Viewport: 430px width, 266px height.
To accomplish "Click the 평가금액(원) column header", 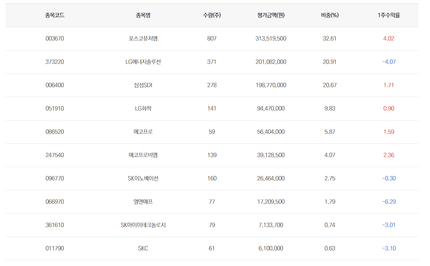I will click(x=271, y=15).
